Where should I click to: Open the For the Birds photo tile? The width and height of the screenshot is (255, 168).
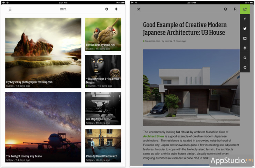click(x=103, y=34)
